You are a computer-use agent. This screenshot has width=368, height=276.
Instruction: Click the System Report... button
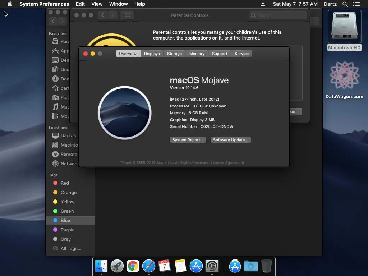pos(188,140)
